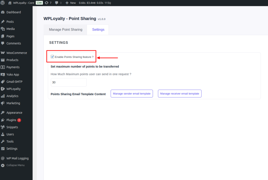
Task: Select the Settings tab
Action: click(98, 30)
